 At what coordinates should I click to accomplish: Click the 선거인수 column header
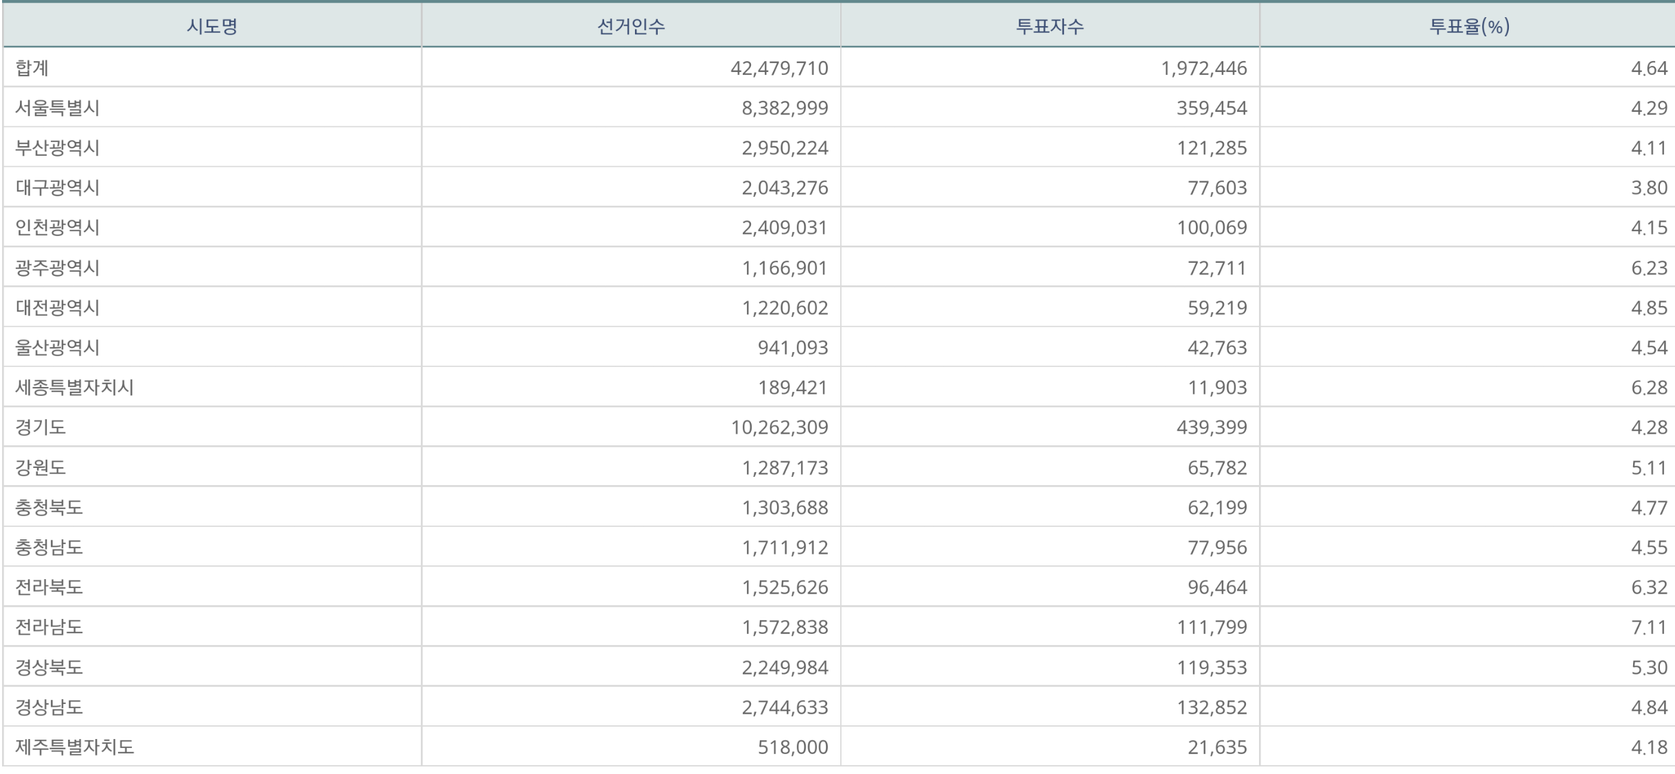(631, 27)
